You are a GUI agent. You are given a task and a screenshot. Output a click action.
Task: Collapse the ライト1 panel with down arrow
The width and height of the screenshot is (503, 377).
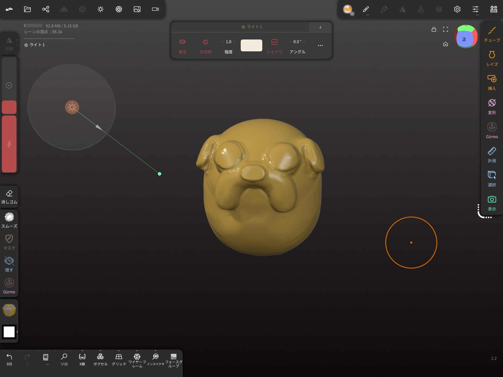[320, 27]
